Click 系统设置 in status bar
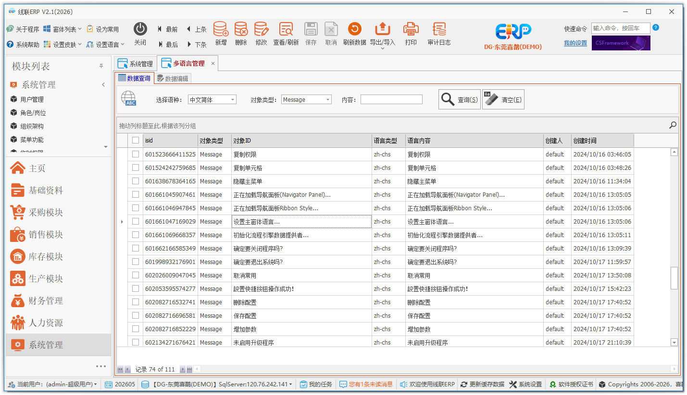The width and height of the screenshot is (687, 395). (x=525, y=384)
